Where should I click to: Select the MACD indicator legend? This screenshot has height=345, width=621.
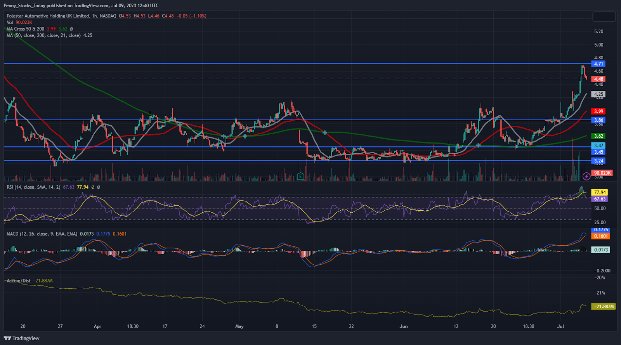point(42,234)
